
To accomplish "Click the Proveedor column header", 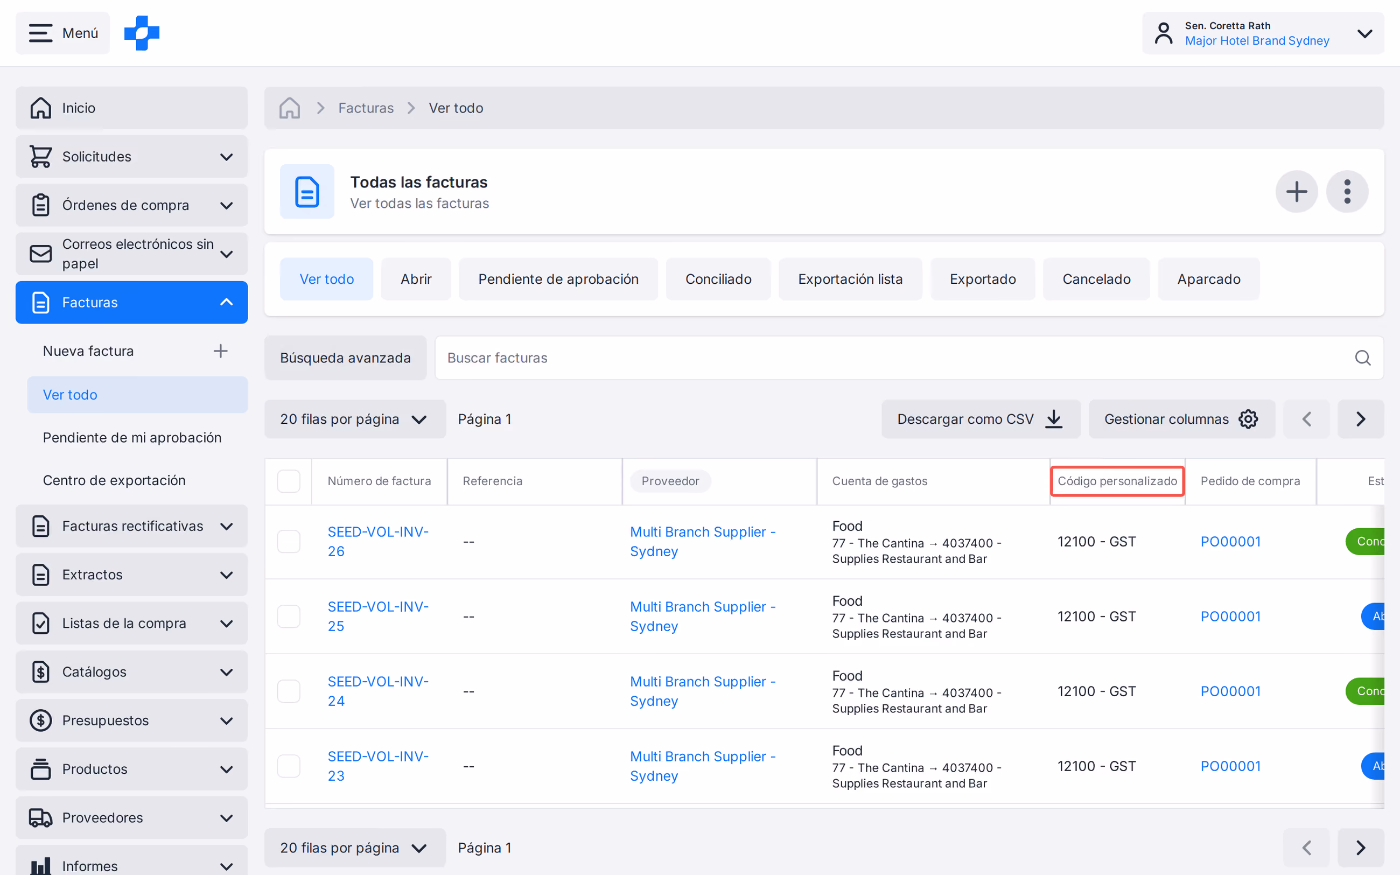I will [x=670, y=481].
